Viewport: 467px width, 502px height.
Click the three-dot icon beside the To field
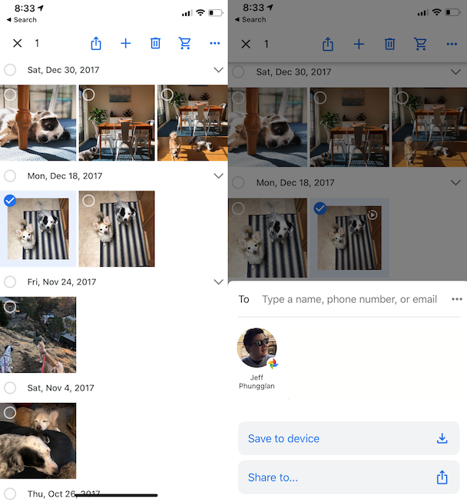point(457,299)
